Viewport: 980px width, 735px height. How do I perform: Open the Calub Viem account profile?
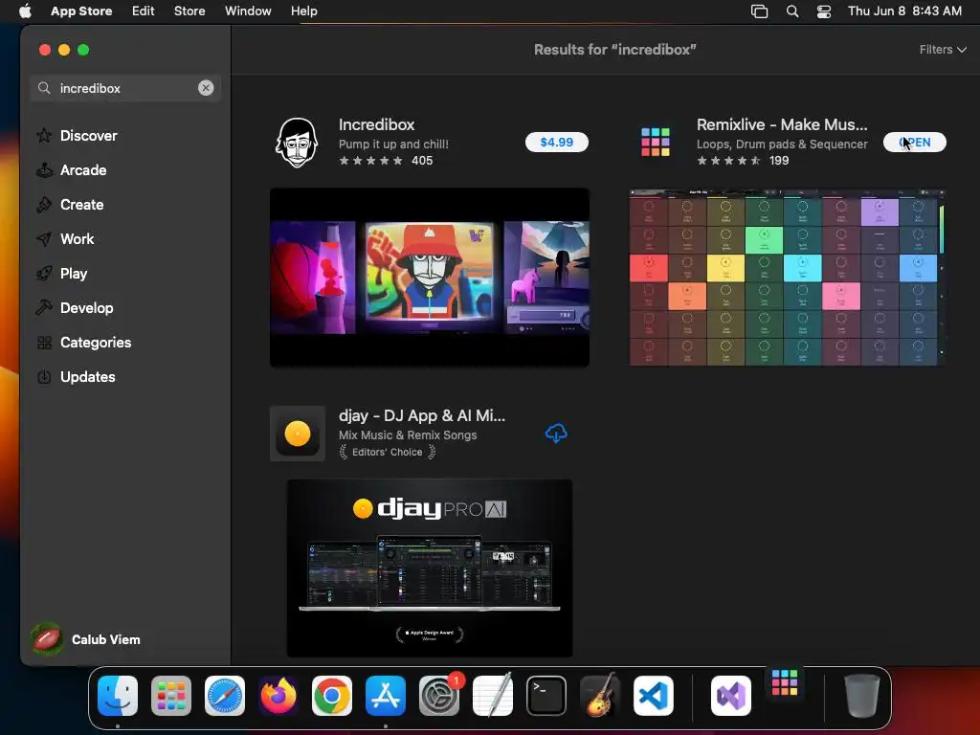tap(86, 639)
